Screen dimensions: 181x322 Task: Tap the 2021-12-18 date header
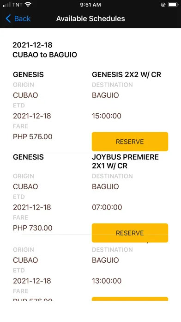coord(32,45)
